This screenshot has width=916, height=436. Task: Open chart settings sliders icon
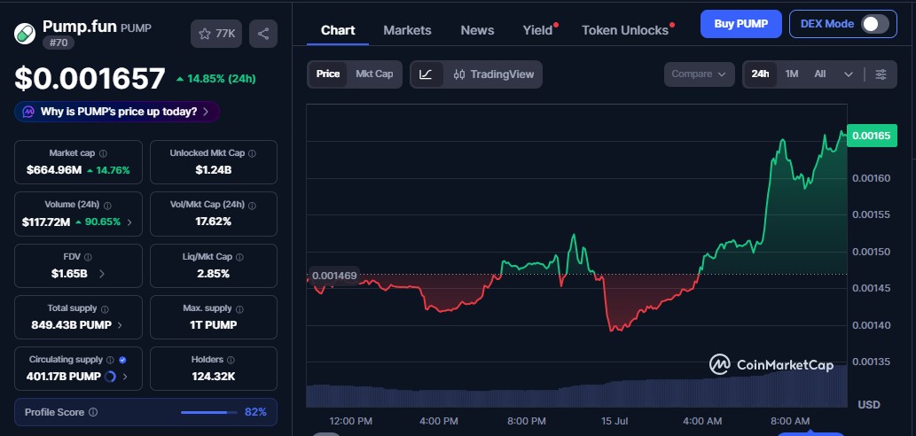click(881, 74)
